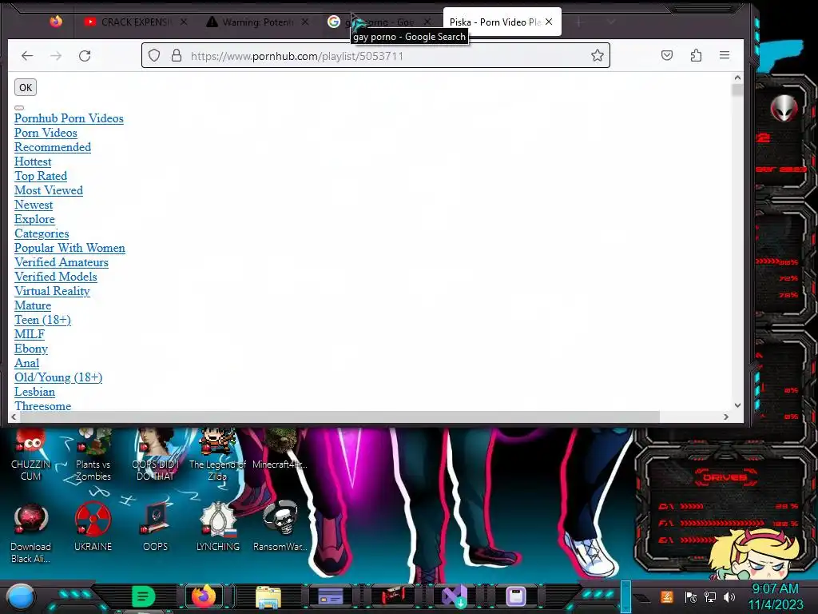Select the UKRAINE radiation desktop icon

pos(93,528)
